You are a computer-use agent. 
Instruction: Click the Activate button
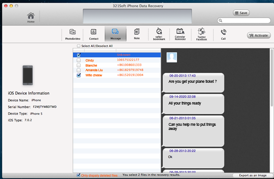tap(259, 36)
